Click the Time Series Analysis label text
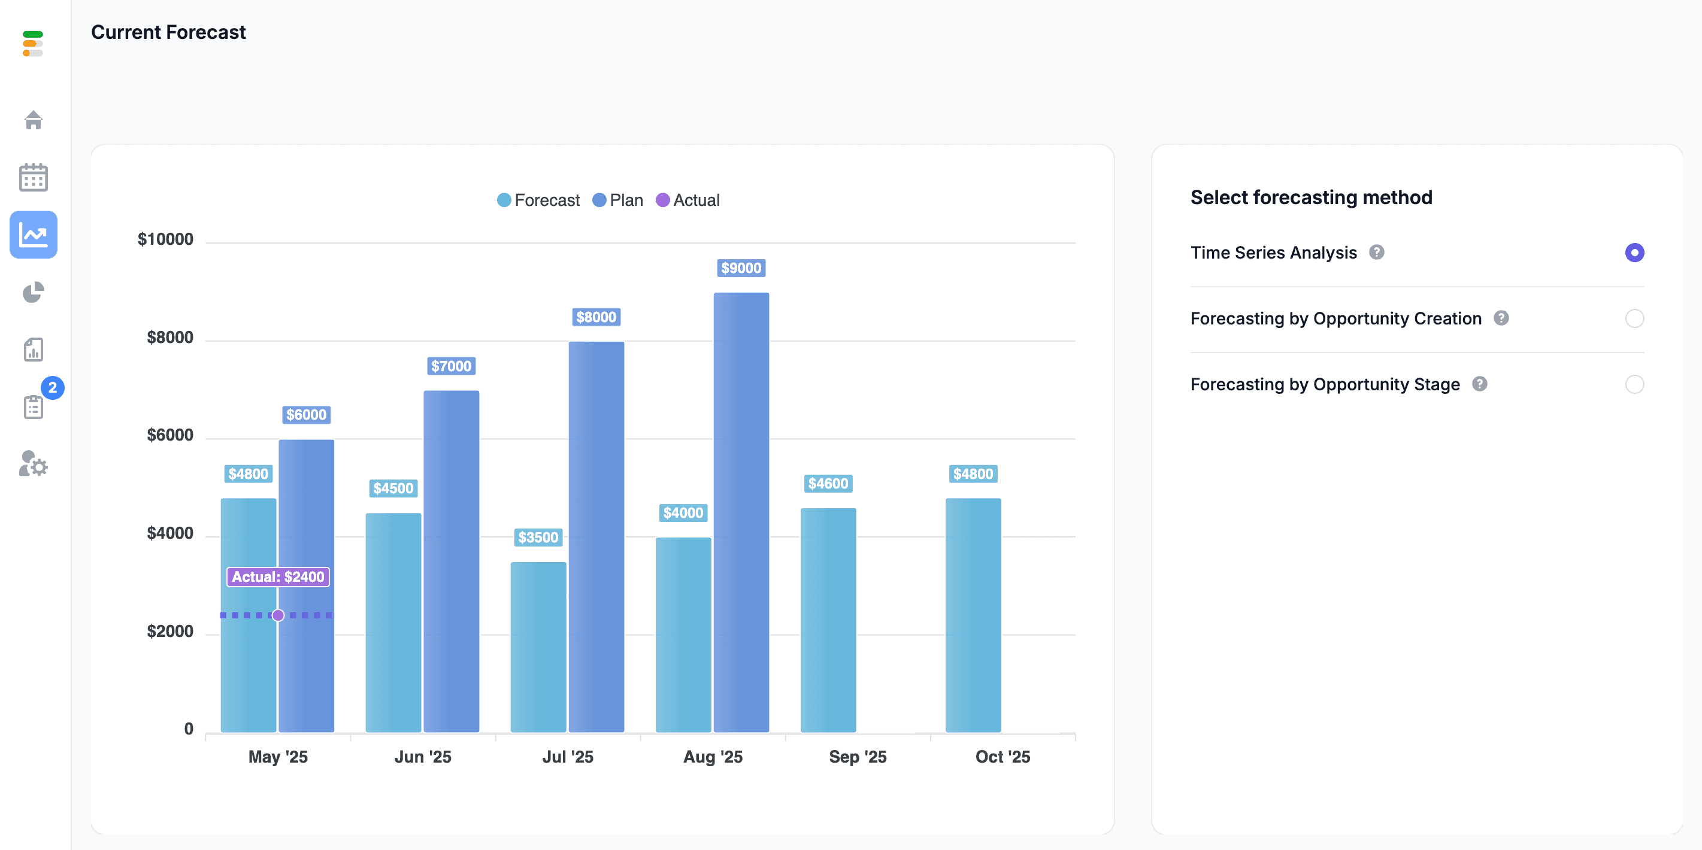1702x850 pixels. point(1274,252)
